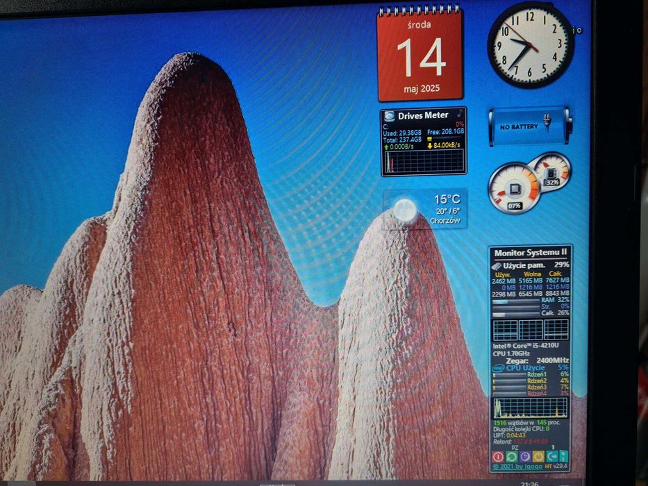Click the purple sleep moon icon

tap(525, 456)
